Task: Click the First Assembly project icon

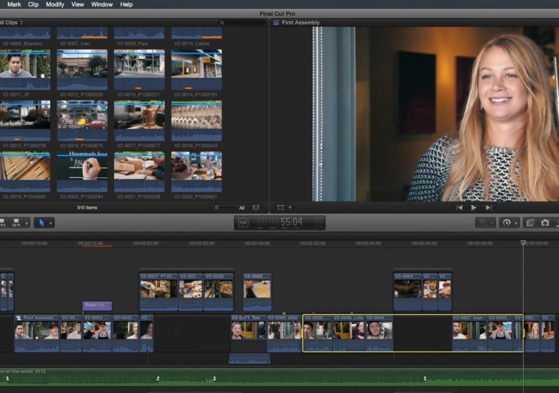Action: coord(276,22)
